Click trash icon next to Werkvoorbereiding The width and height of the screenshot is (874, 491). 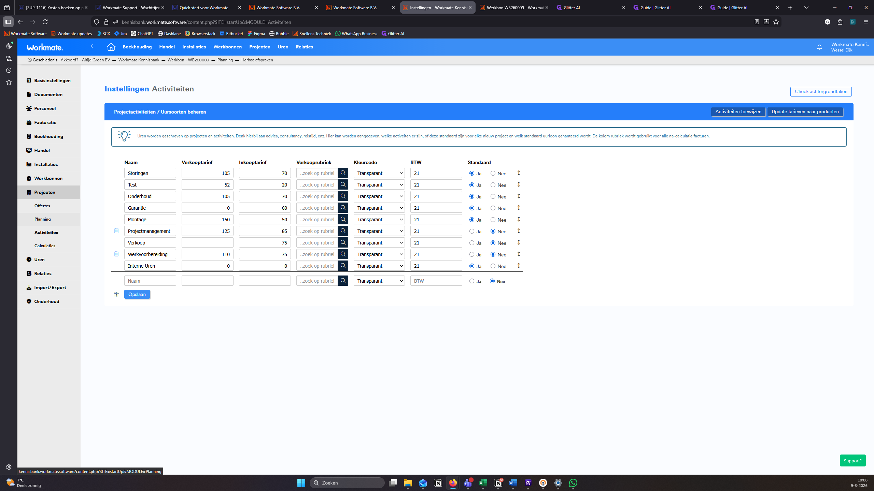tap(116, 254)
